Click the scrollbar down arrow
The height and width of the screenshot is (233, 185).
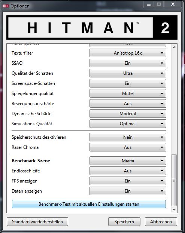174,210
